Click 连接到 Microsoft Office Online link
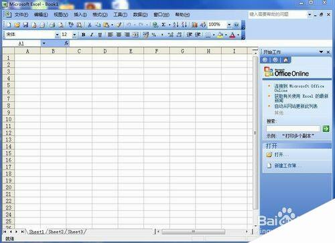Viewport: 335px width, 243px height. click(299, 88)
